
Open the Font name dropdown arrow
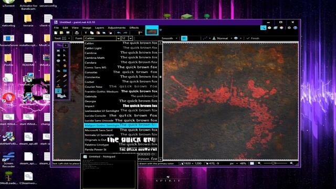pos(118,38)
